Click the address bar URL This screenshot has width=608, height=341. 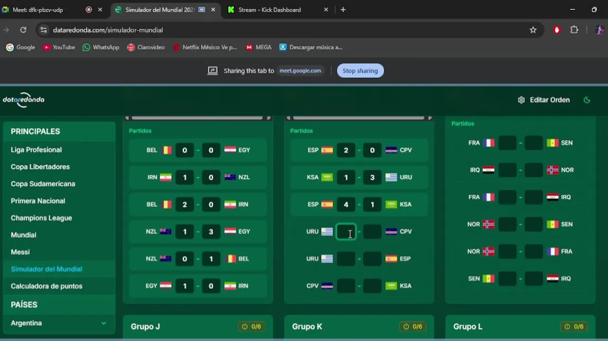pos(108,30)
